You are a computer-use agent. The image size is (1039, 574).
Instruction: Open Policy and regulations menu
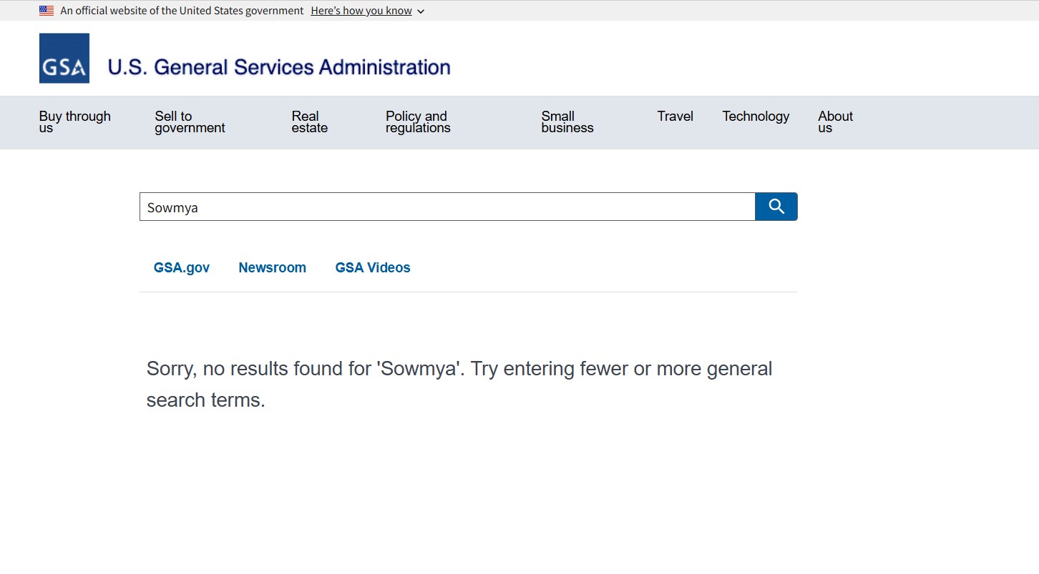tap(418, 122)
